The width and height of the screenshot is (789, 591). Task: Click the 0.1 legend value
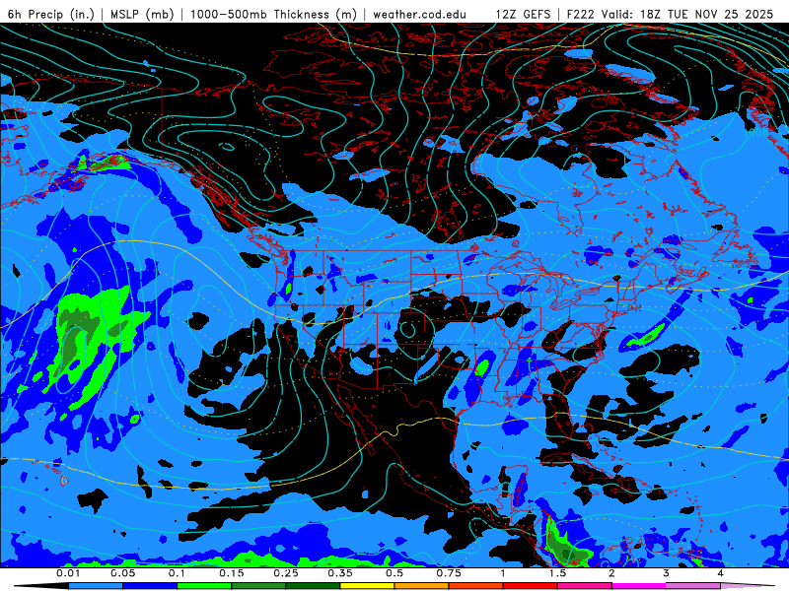pyautogui.click(x=177, y=573)
